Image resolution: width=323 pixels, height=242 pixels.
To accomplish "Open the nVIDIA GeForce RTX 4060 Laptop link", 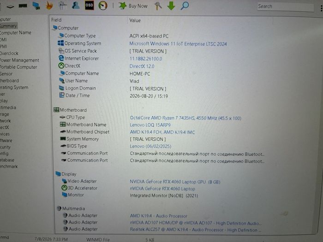I will coord(162,189).
